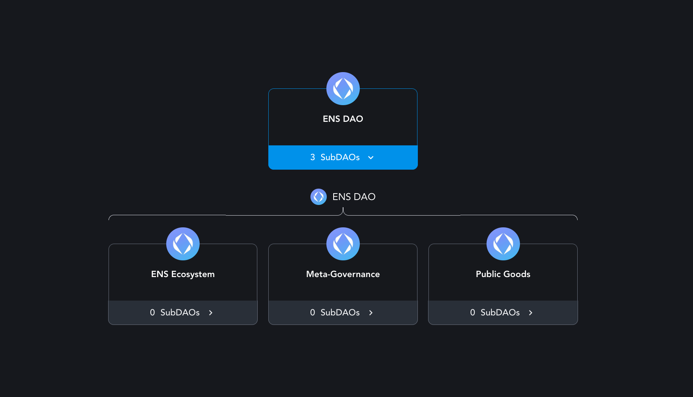The image size is (693, 397).
Task: Click the ENS DAO breadcrumb label
Action: tap(354, 197)
